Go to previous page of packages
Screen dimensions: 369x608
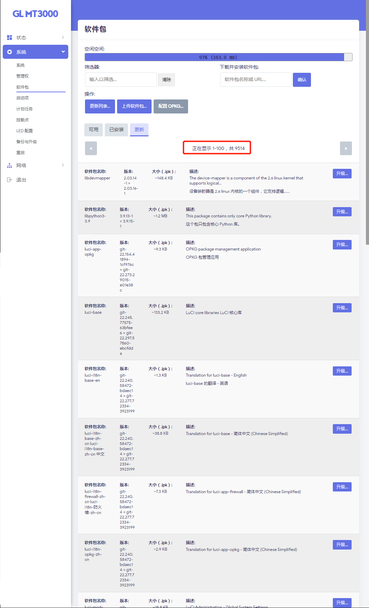(x=91, y=148)
